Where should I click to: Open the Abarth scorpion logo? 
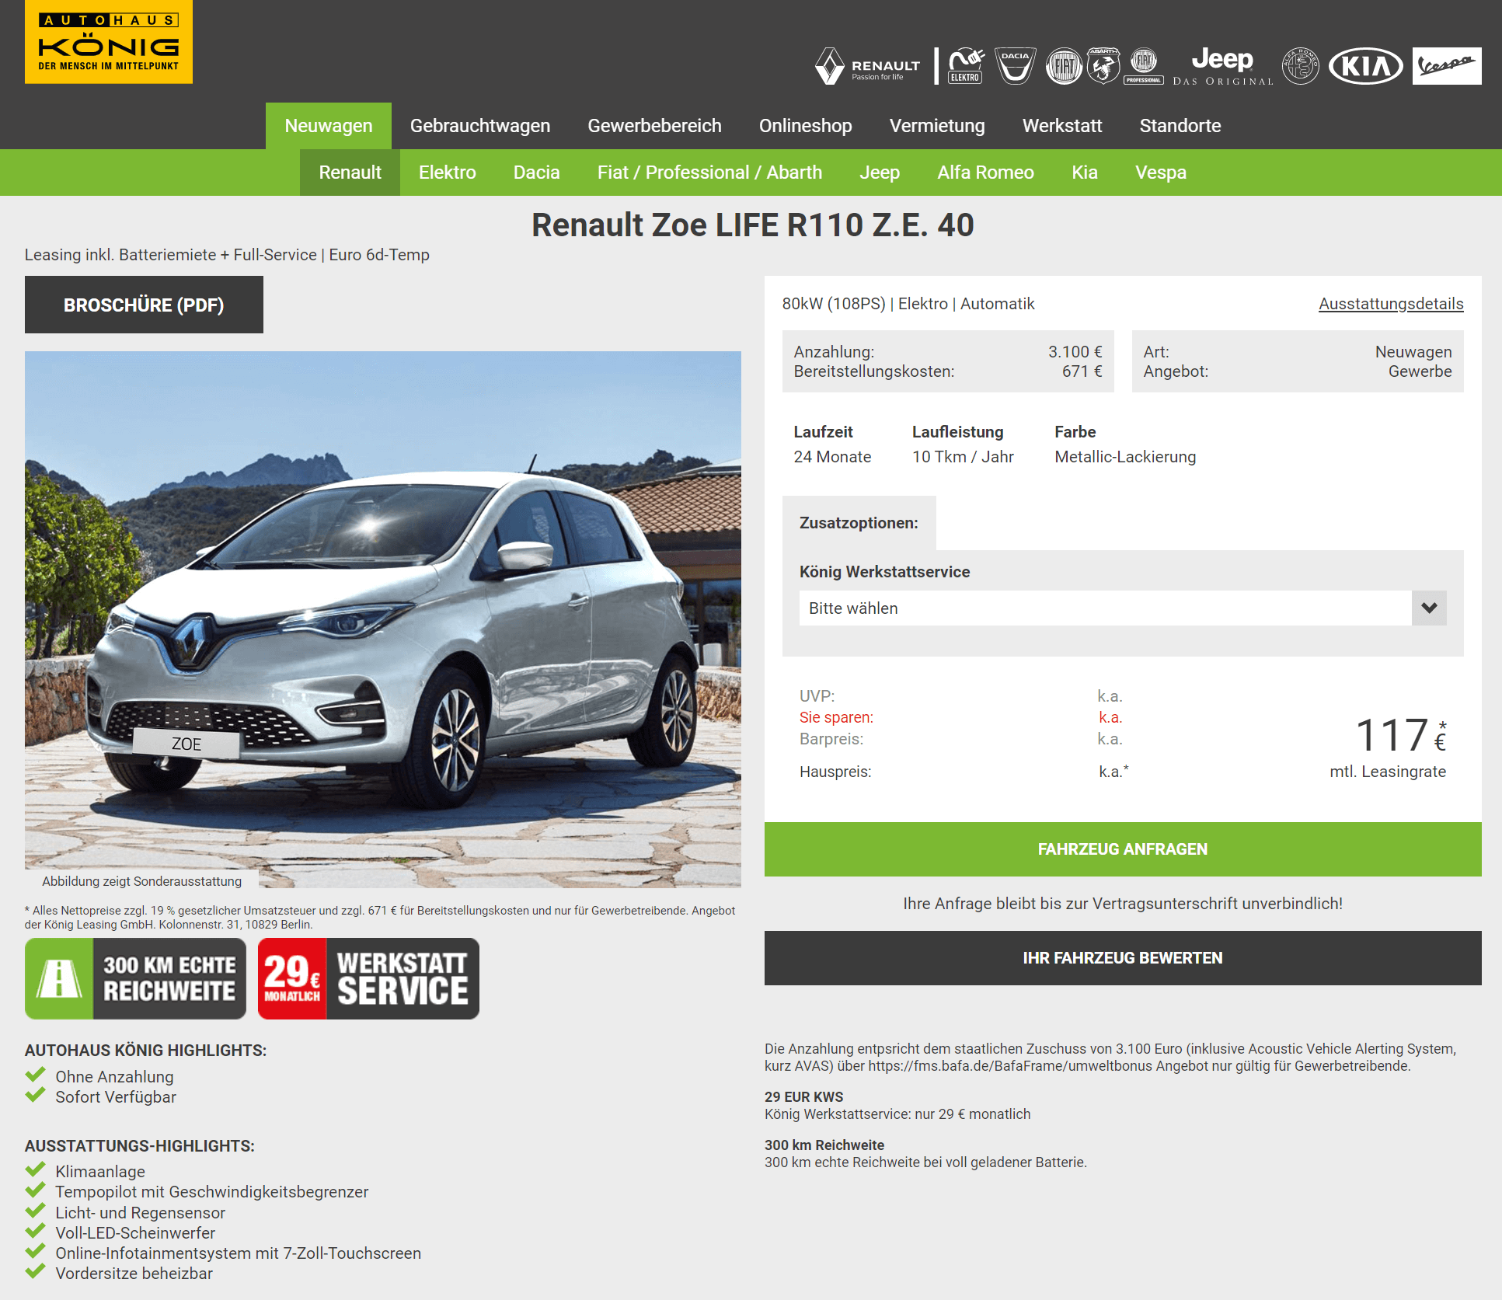coord(1103,66)
